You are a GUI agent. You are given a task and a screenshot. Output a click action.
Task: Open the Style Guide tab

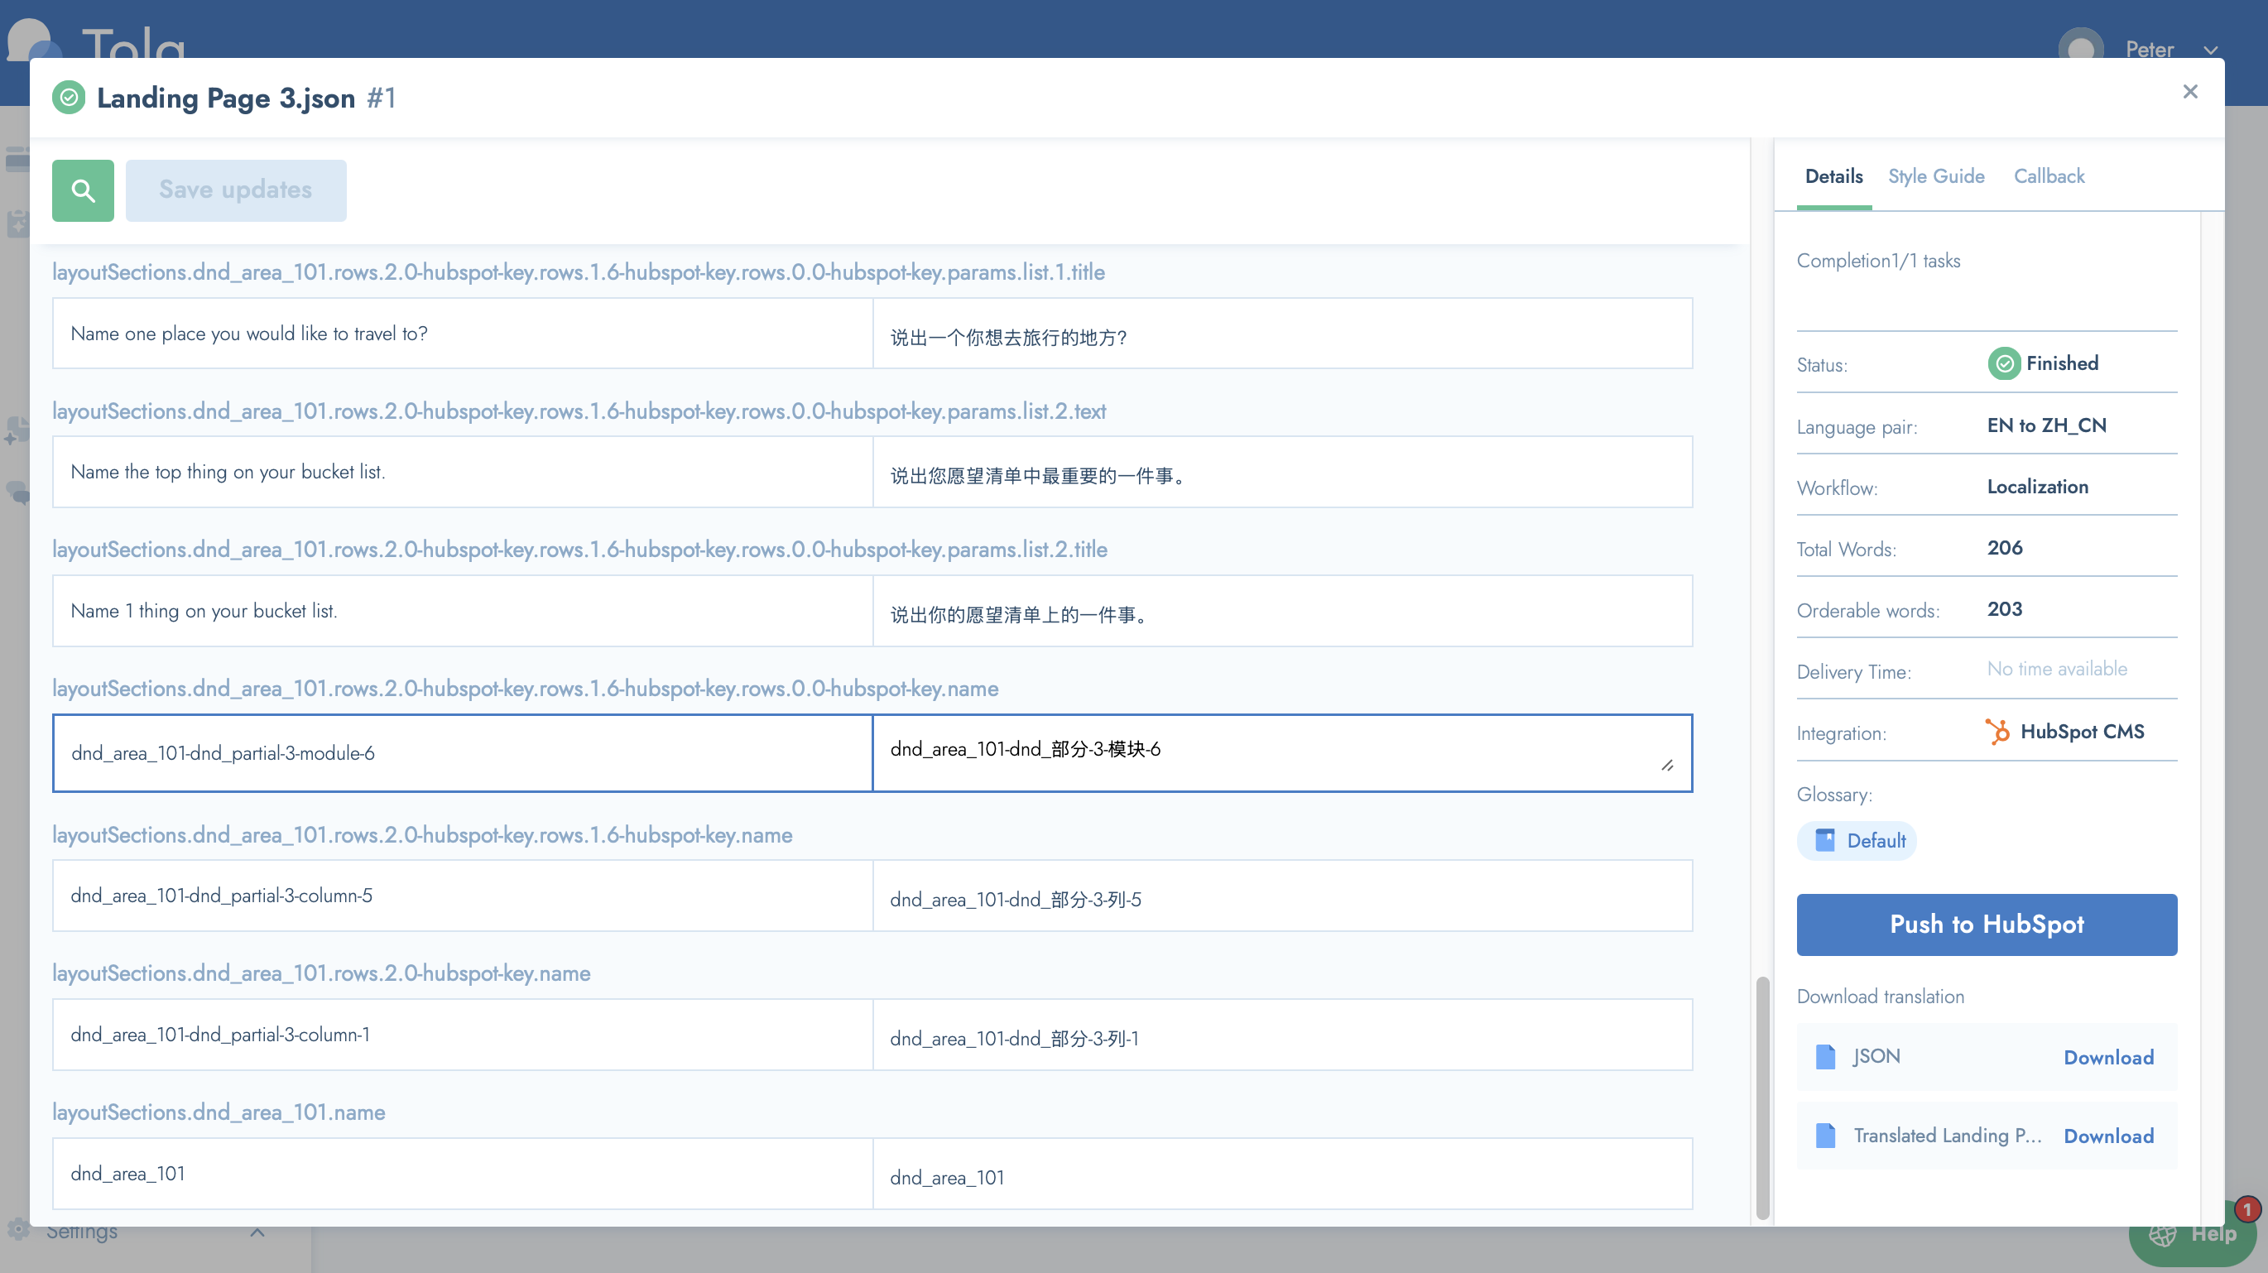tap(1936, 176)
